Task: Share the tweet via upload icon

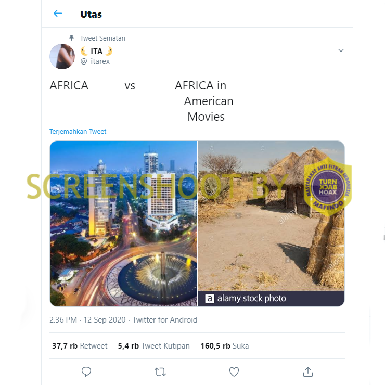Action: pos(308,371)
